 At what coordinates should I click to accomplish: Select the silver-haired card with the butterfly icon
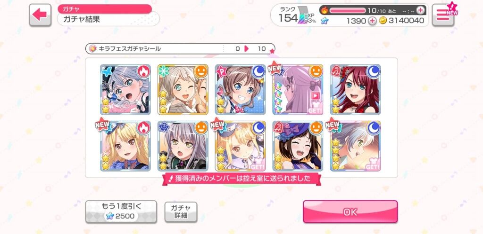125,90
